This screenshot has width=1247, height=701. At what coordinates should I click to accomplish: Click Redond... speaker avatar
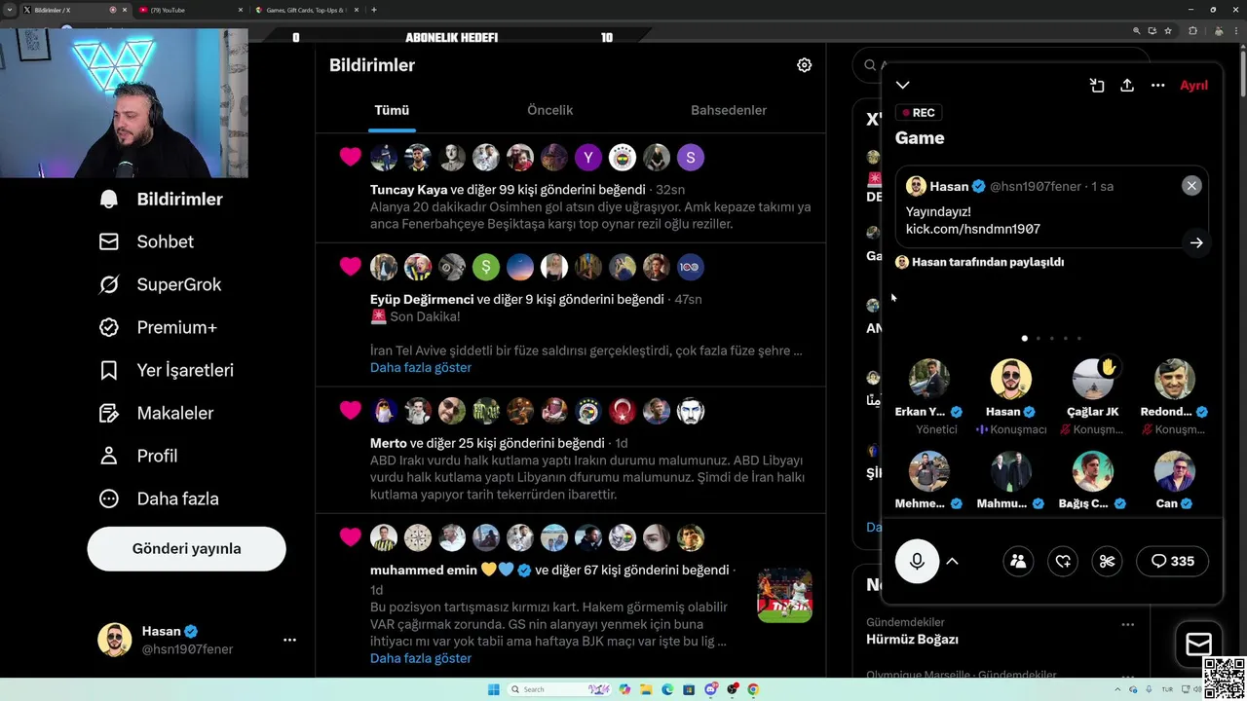point(1174,379)
